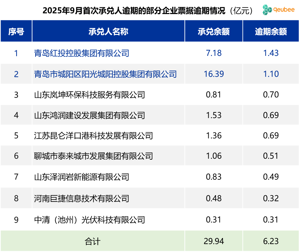The height and width of the screenshot is (252, 300).
Task: Click the 序号 column header
Action: tap(16, 31)
